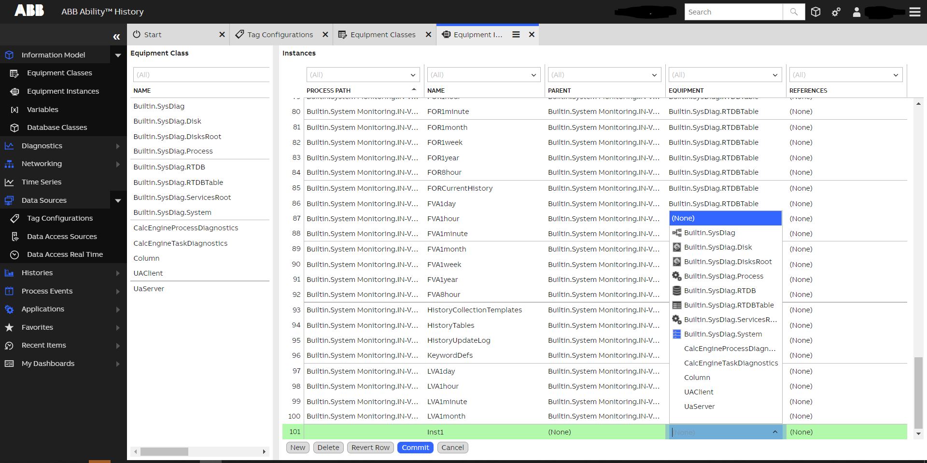The width and height of the screenshot is (927, 463).
Task: Click the Recent Items icon
Action: click(9, 345)
